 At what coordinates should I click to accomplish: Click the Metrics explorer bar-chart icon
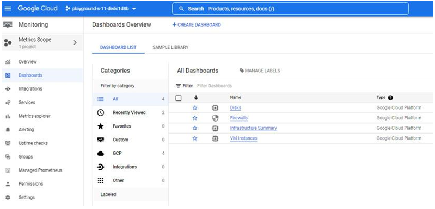(8, 116)
